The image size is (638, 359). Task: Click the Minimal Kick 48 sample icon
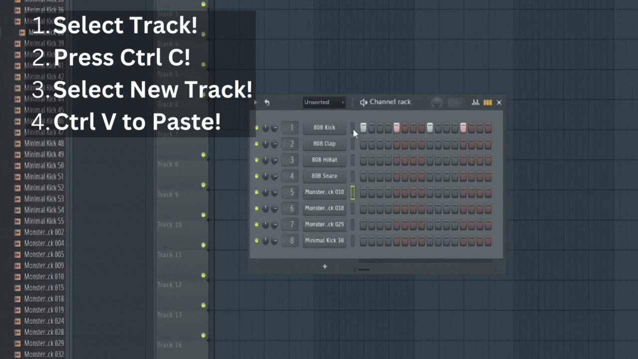coord(17,143)
